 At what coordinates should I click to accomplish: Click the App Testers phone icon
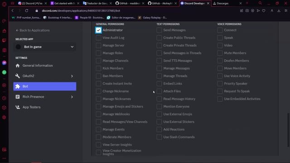(x=18, y=107)
